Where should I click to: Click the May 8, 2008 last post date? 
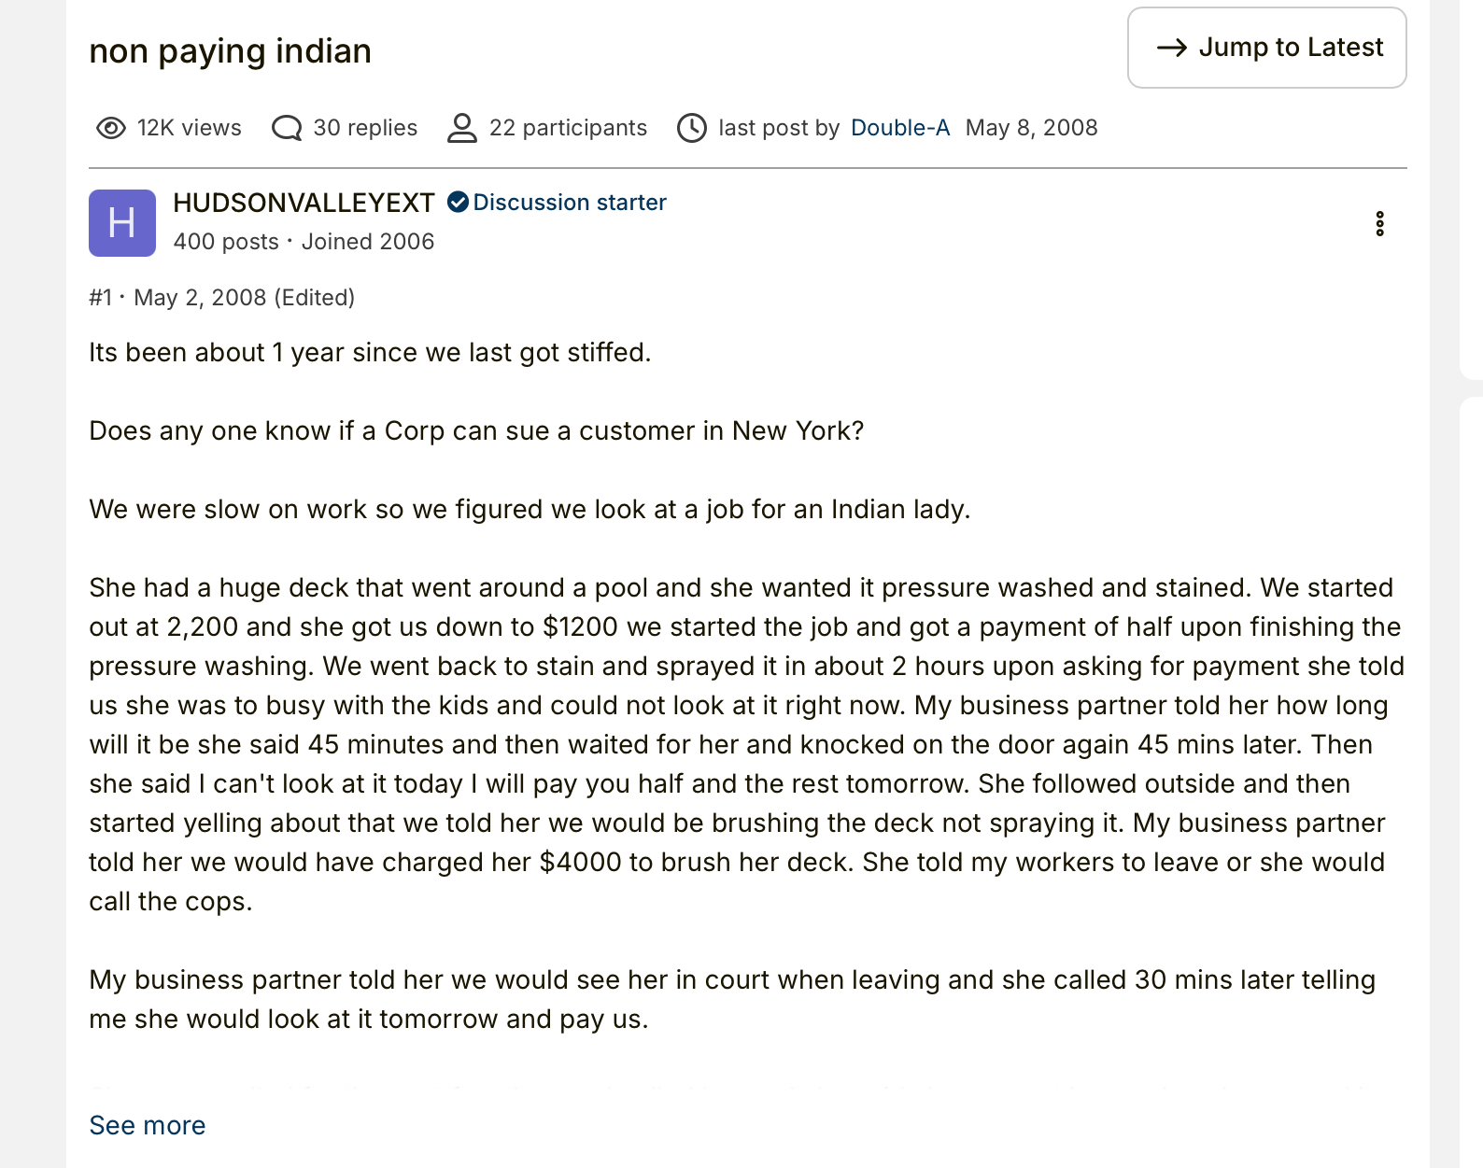pyautogui.click(x=1031, y=128)
